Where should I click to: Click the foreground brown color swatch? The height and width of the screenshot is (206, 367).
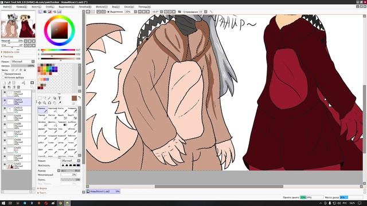click(74, 98)
